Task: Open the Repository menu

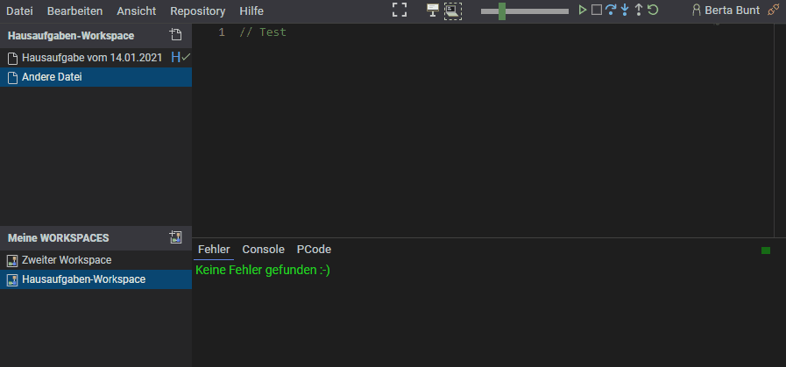Action: [x=197, y=11]
